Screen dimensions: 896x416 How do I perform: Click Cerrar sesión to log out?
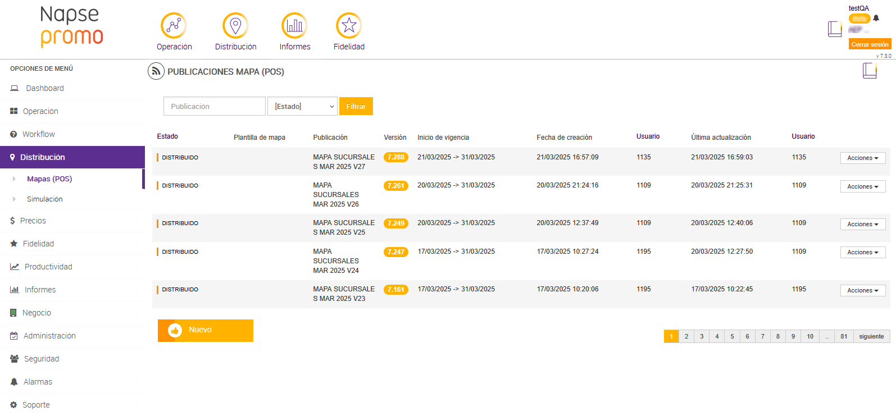pyautogui.click(x=869, y=44)
